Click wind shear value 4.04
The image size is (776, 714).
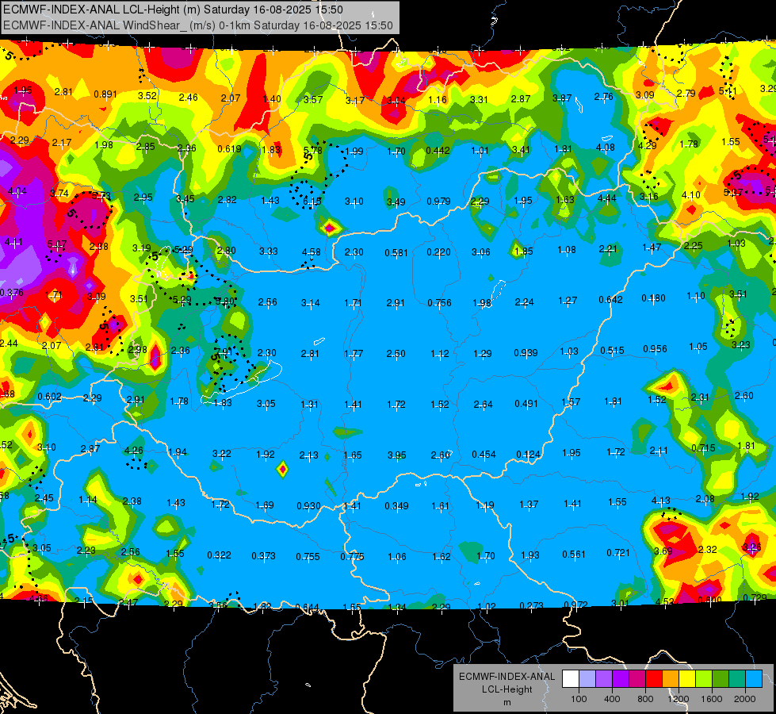coord(17,191)
